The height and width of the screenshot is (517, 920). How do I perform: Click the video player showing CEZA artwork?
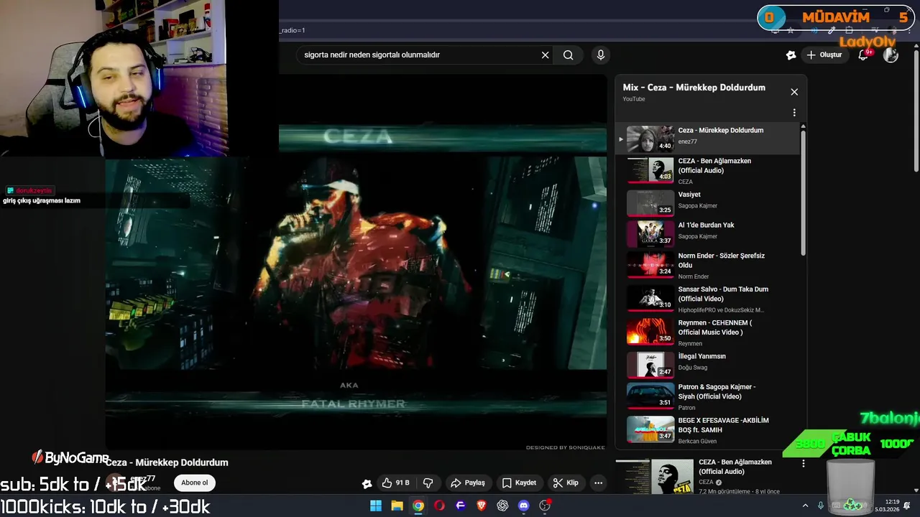click(356, 262)
